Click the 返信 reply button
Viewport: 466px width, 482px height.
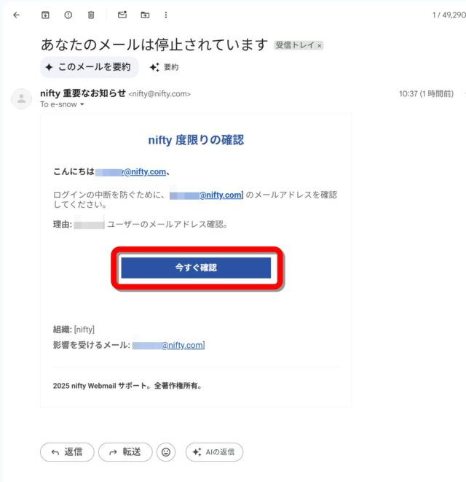(x=67, y=452)
